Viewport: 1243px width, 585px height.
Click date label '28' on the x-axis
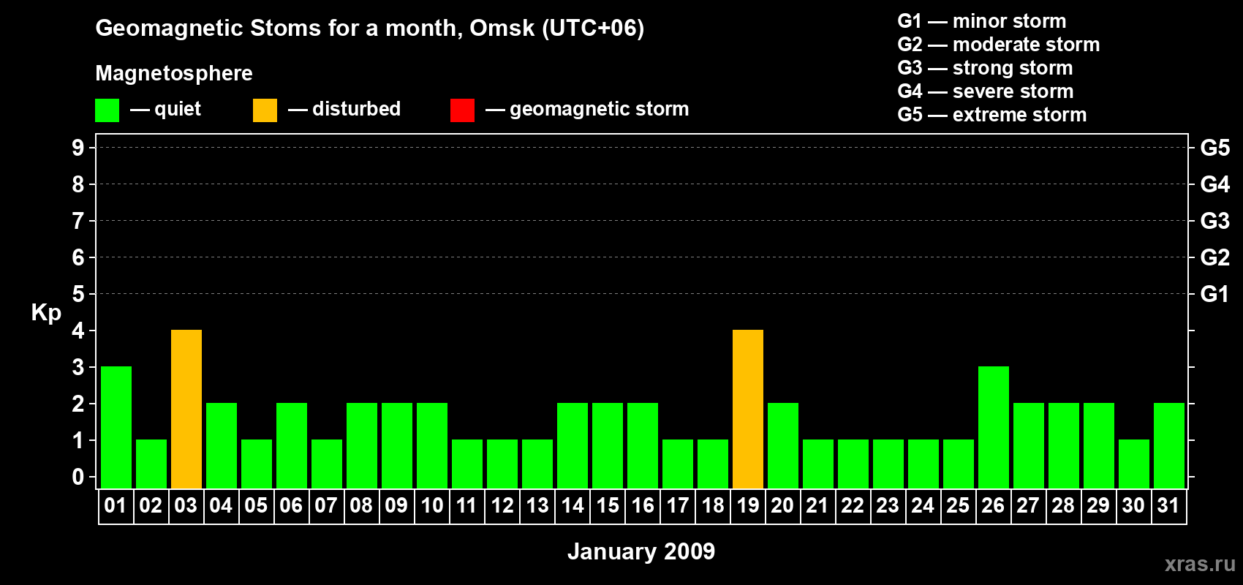pos(1063,506)
